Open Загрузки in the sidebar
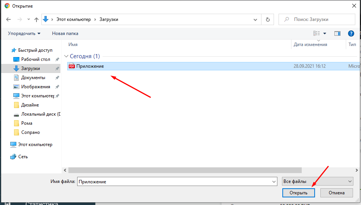The height and width of the screenshot is (205, 361). (31, 68)
